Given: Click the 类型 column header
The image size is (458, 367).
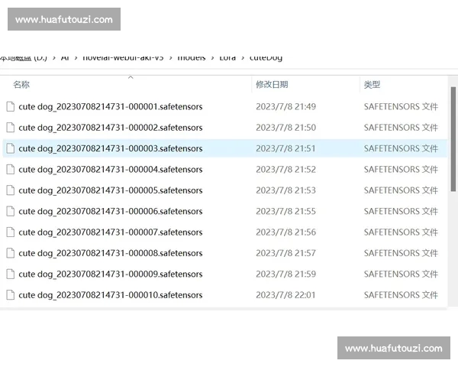Looking at the screenshot, I should tap(372, 85).
